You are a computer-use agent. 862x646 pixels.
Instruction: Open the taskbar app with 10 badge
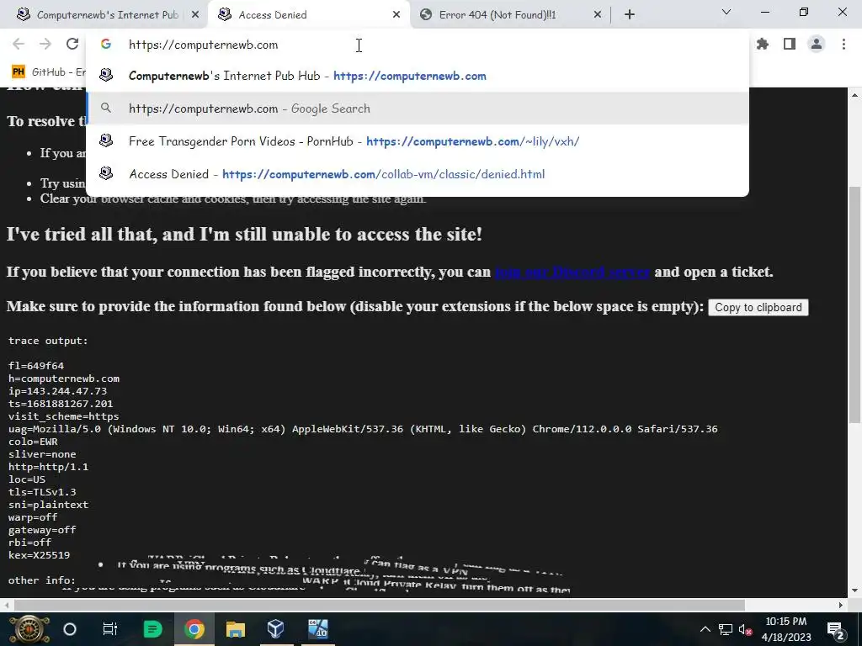tap(317, 629)
